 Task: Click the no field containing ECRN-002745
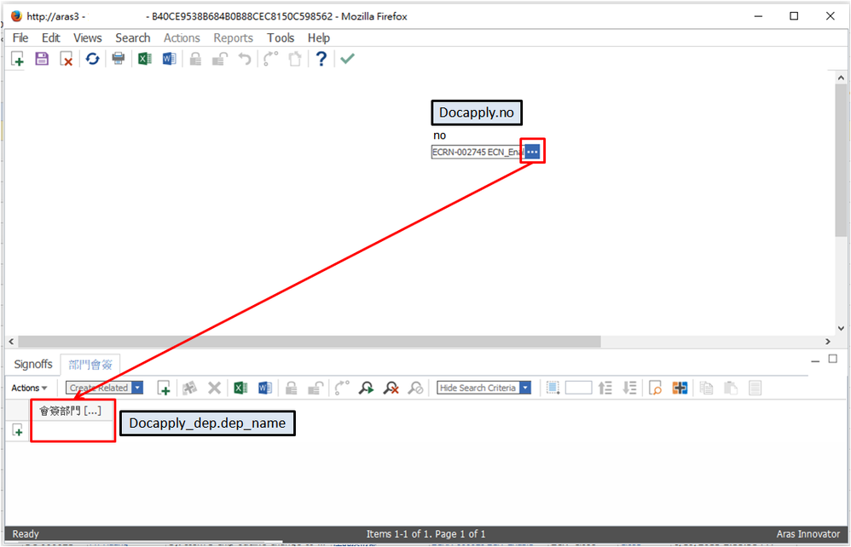[x=477, y=152]
